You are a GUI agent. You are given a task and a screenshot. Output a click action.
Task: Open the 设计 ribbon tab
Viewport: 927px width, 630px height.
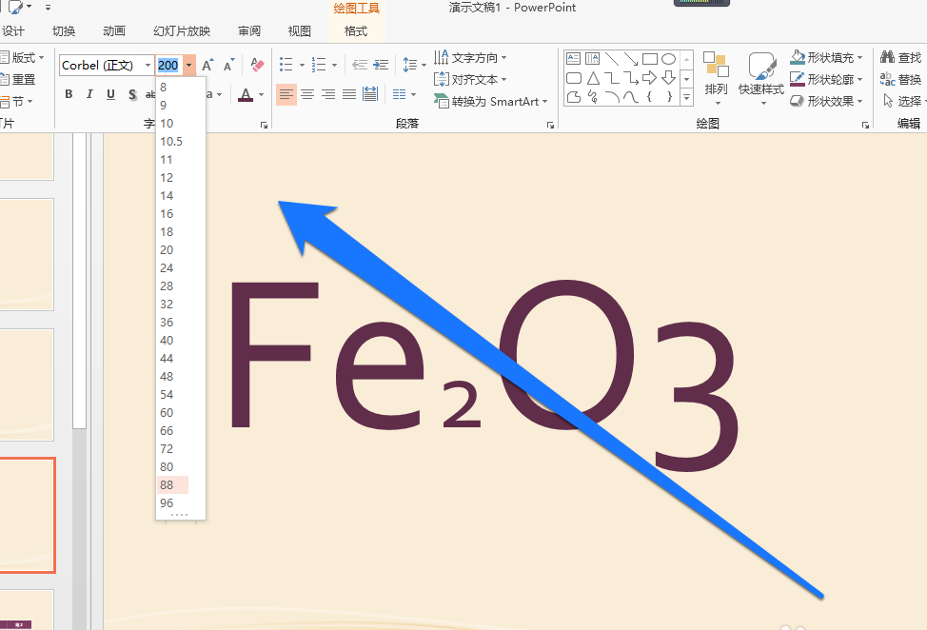(x=13, y=30)
